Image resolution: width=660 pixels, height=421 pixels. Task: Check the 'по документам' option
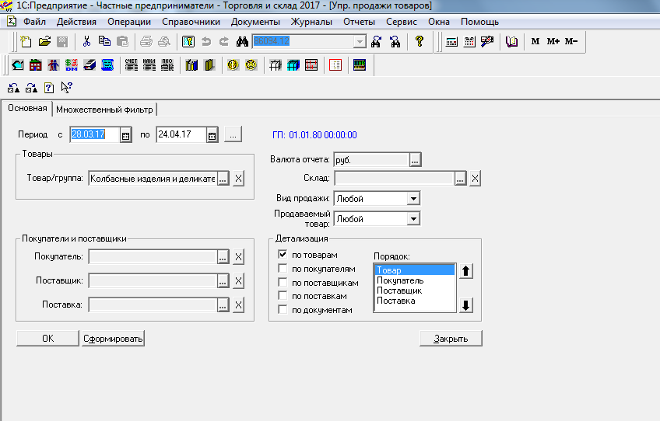click(x=283, y=310)
